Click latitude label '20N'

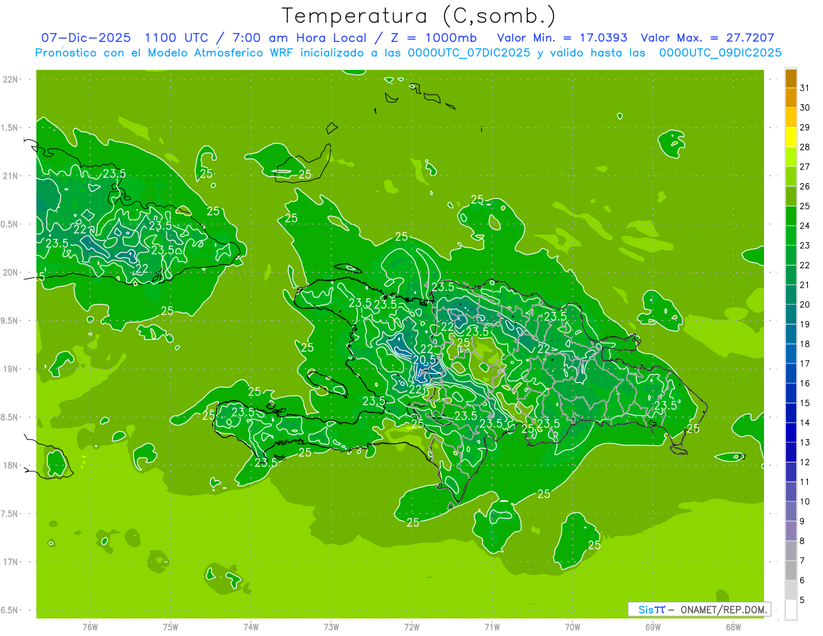pyautogui.click(x=12, y=272)
